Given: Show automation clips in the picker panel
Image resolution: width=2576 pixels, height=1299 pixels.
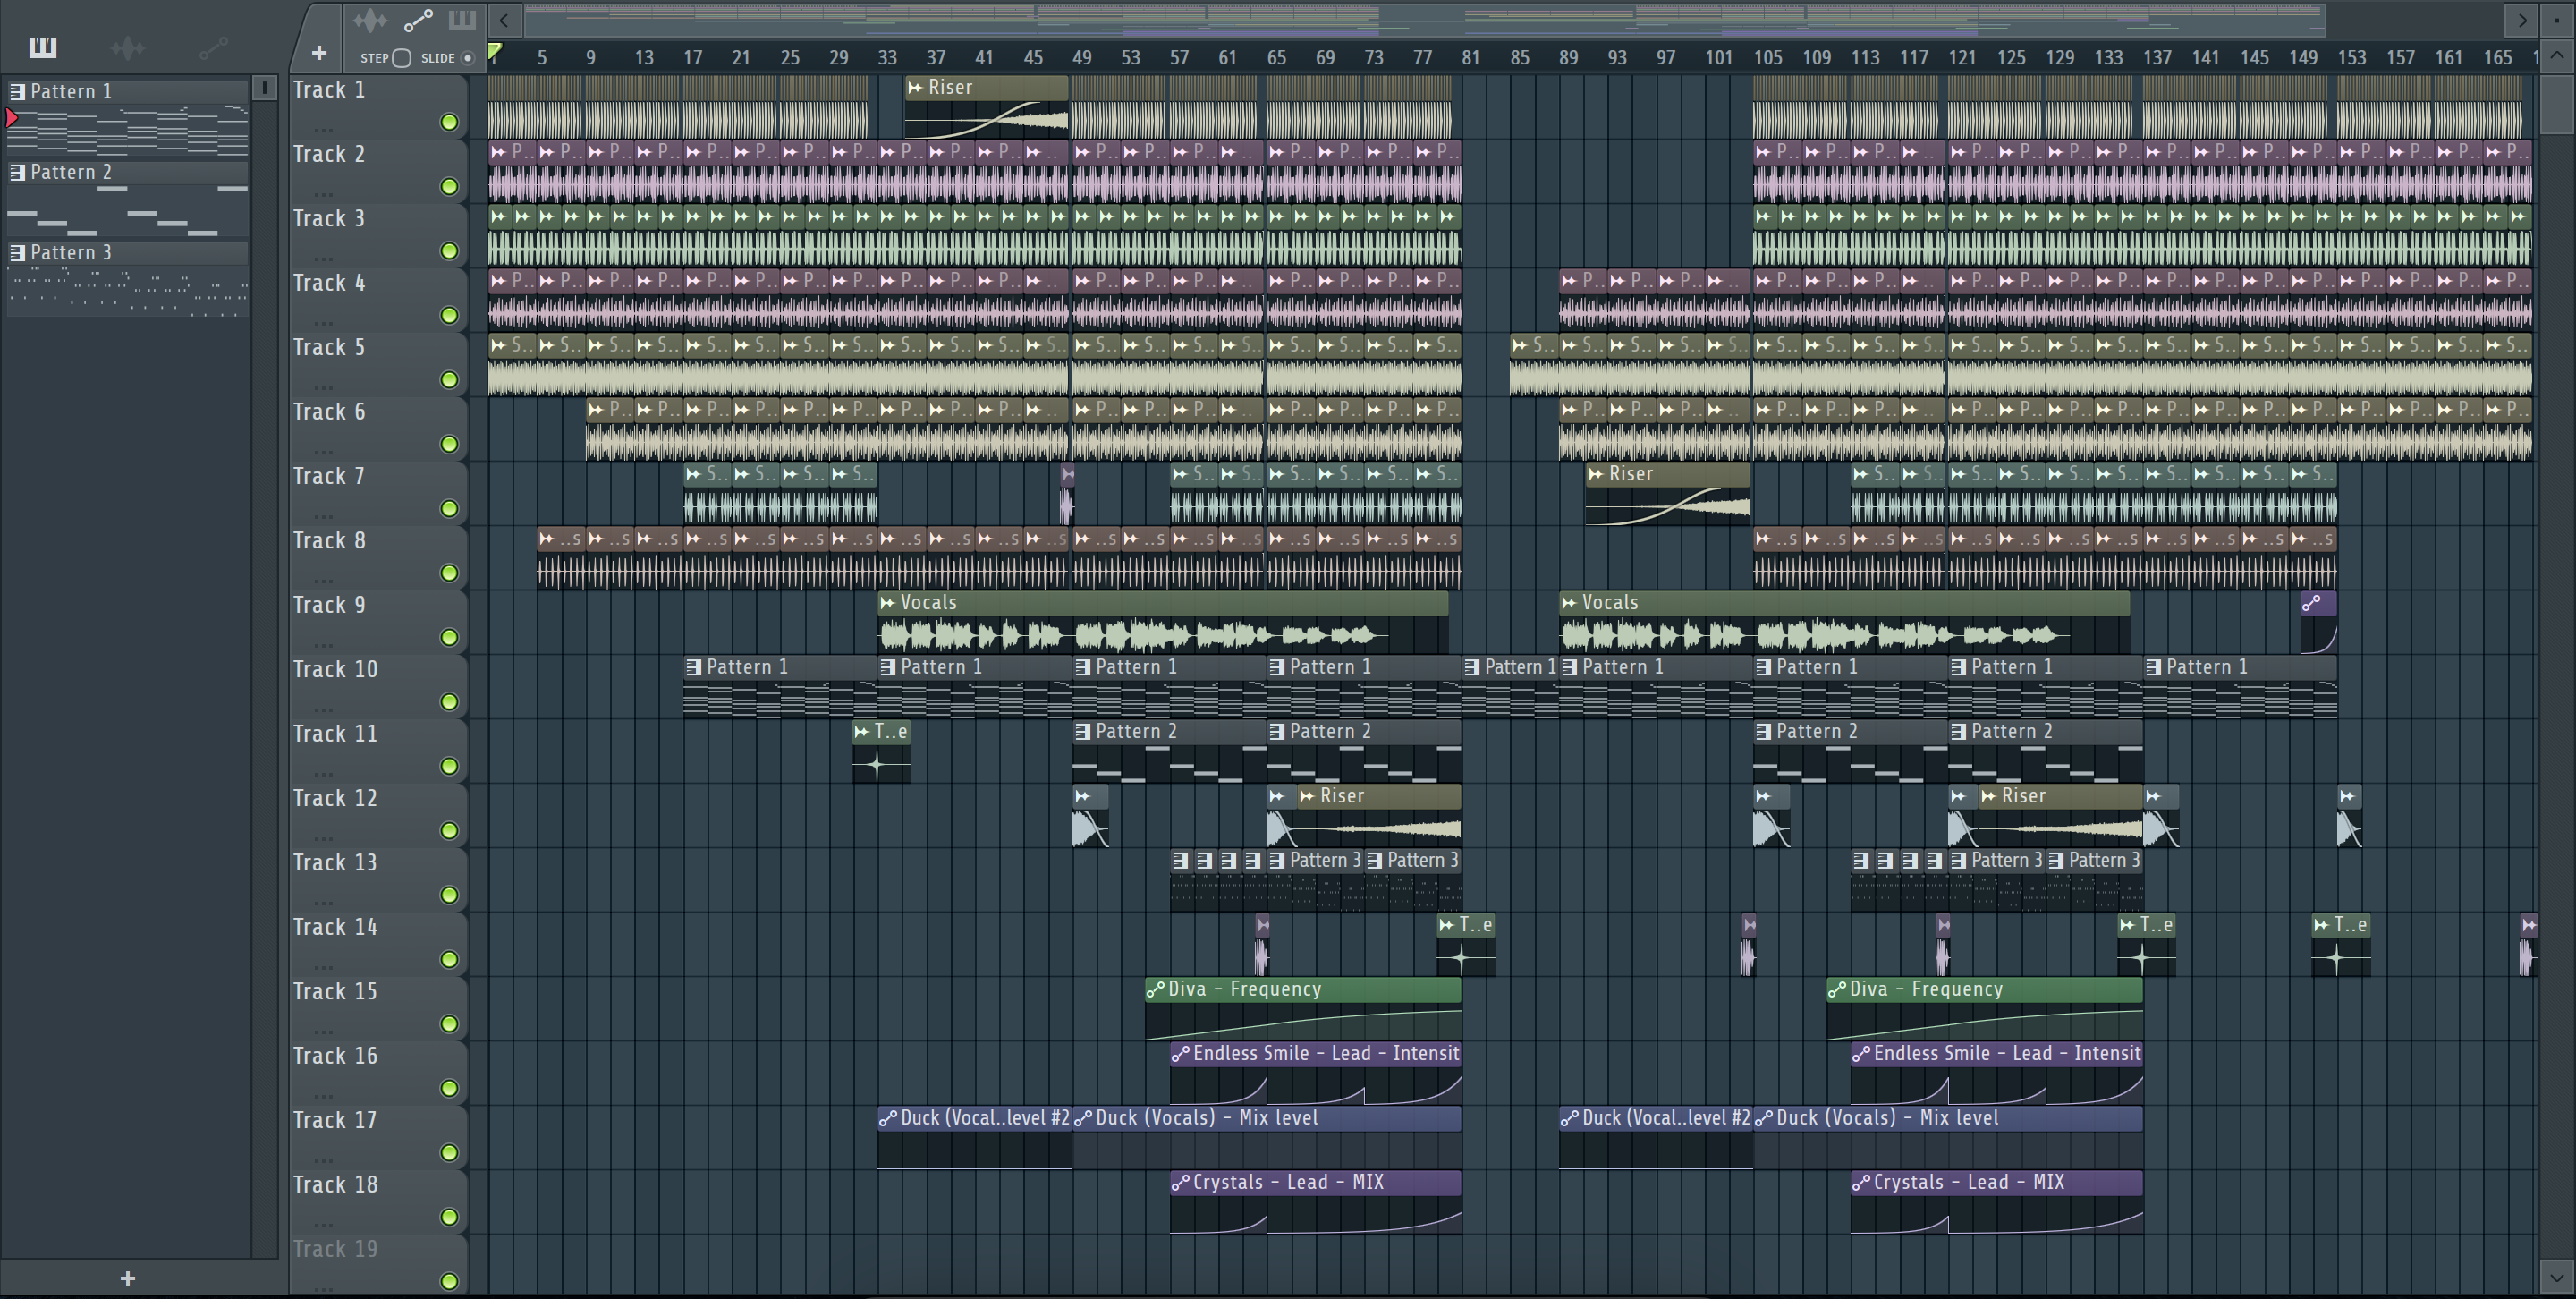Looking at the screenshot, I should (213, 47).
